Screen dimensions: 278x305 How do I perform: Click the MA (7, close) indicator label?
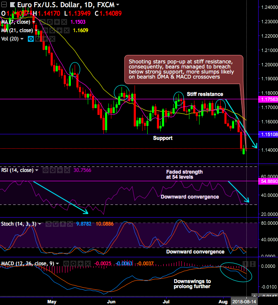pos(16,22)
